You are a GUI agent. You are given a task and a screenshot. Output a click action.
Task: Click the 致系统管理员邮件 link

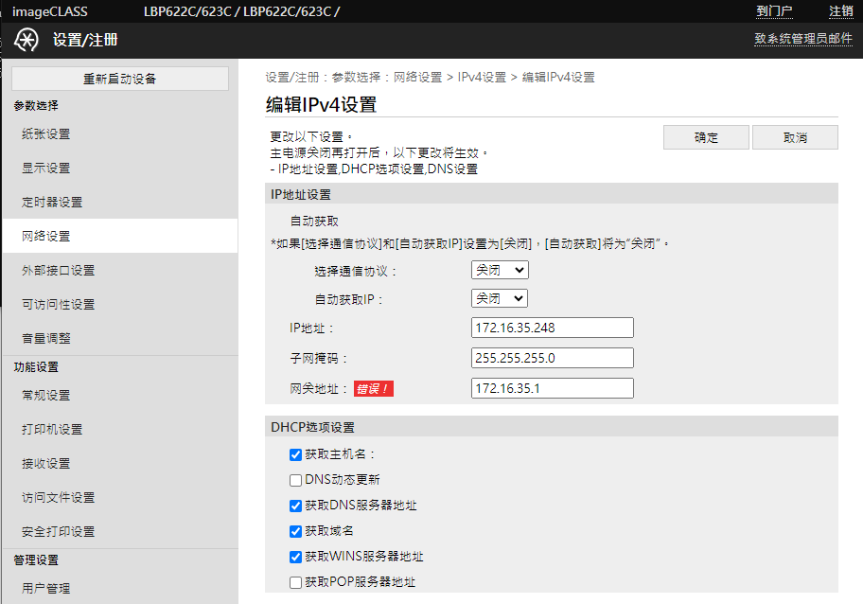pos(803,39)
